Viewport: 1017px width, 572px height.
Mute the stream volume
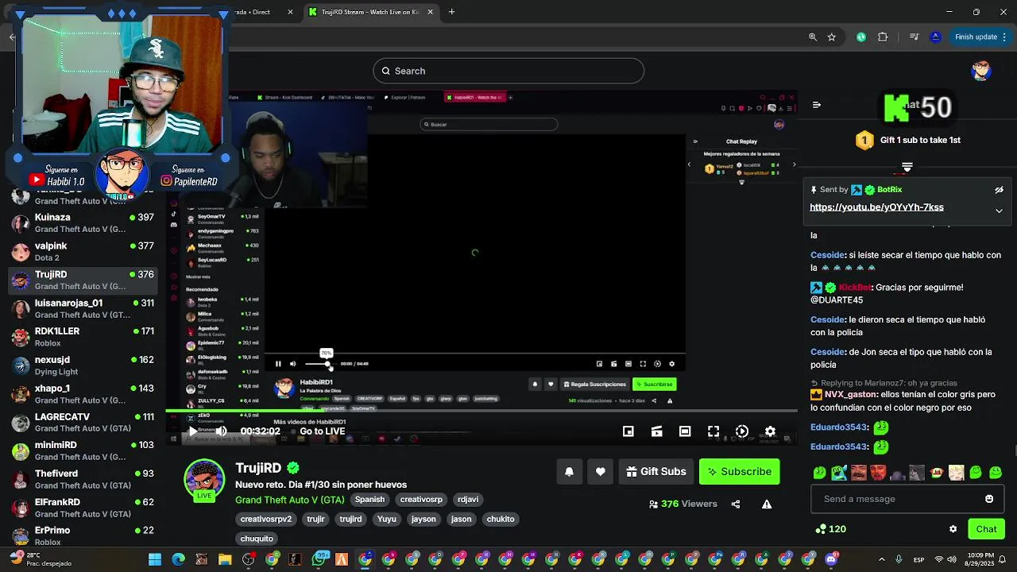click(x=221, y=431)
